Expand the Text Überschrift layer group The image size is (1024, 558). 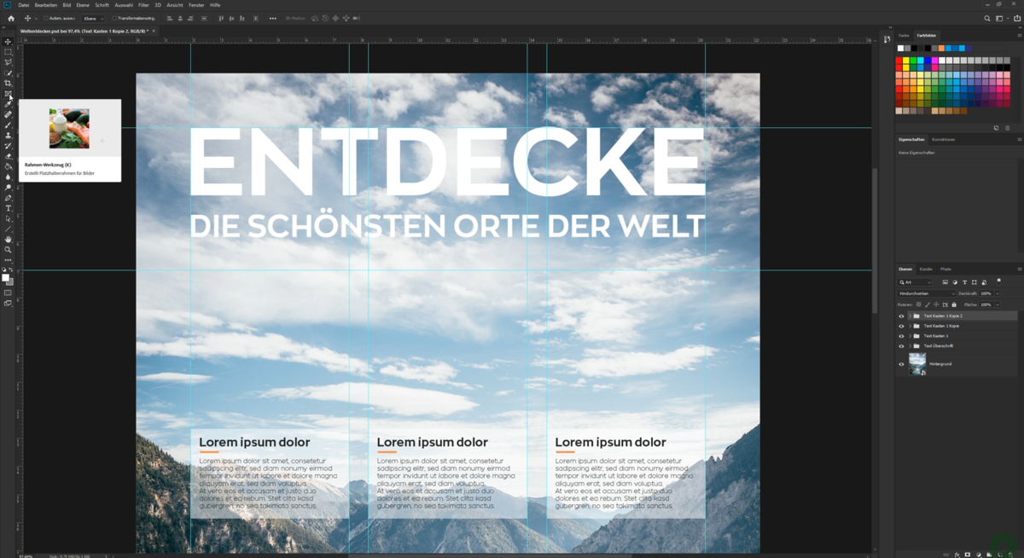(x=910, y=346)
